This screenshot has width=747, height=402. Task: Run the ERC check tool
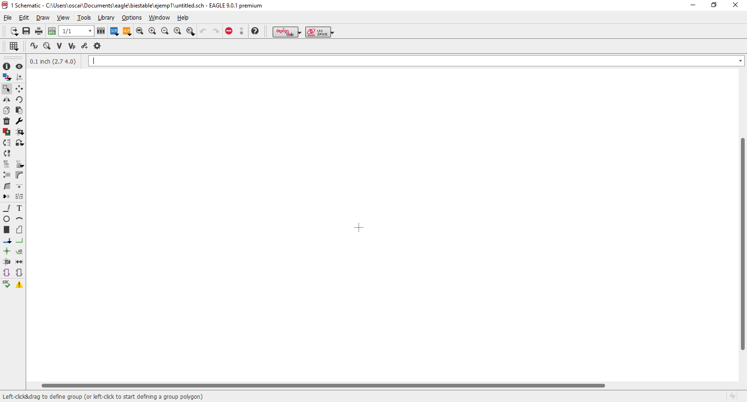point(7,284)
